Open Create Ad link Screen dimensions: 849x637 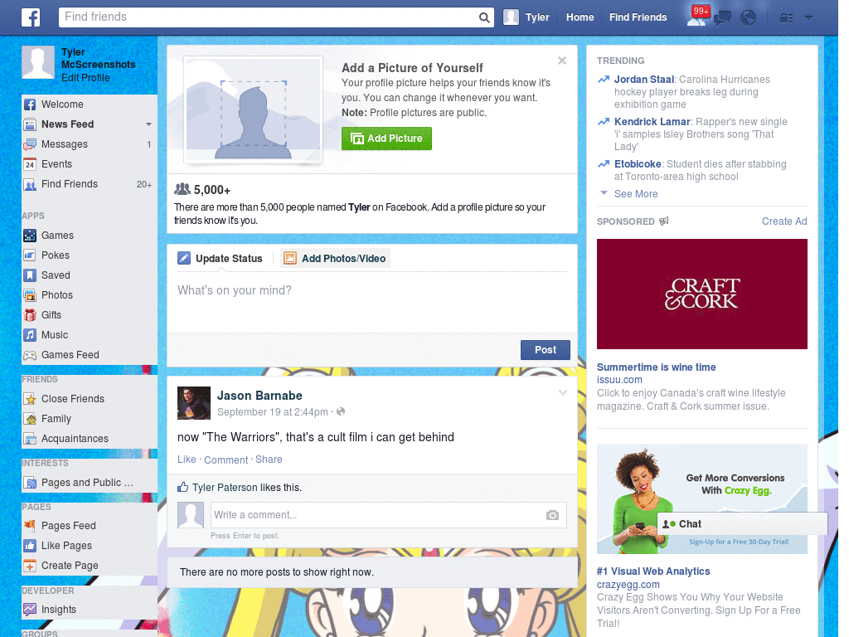point(784,221)
